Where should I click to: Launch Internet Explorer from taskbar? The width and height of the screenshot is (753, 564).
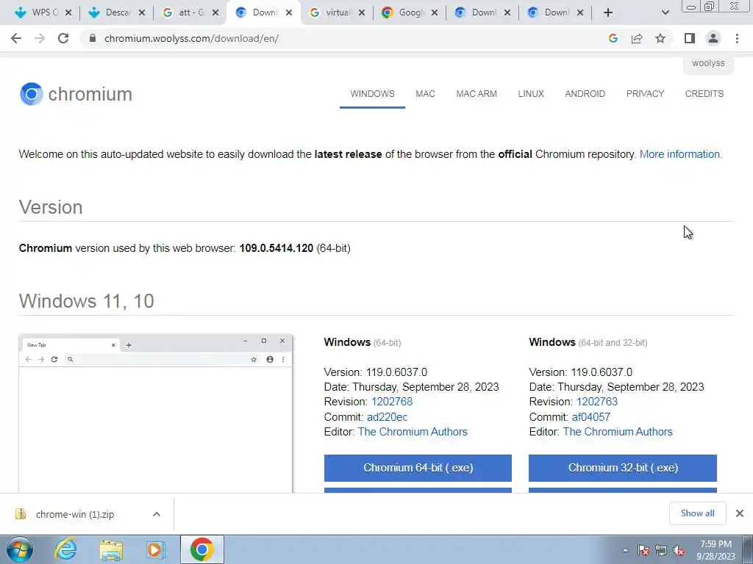pyautogui.click(x=65, y=549)
